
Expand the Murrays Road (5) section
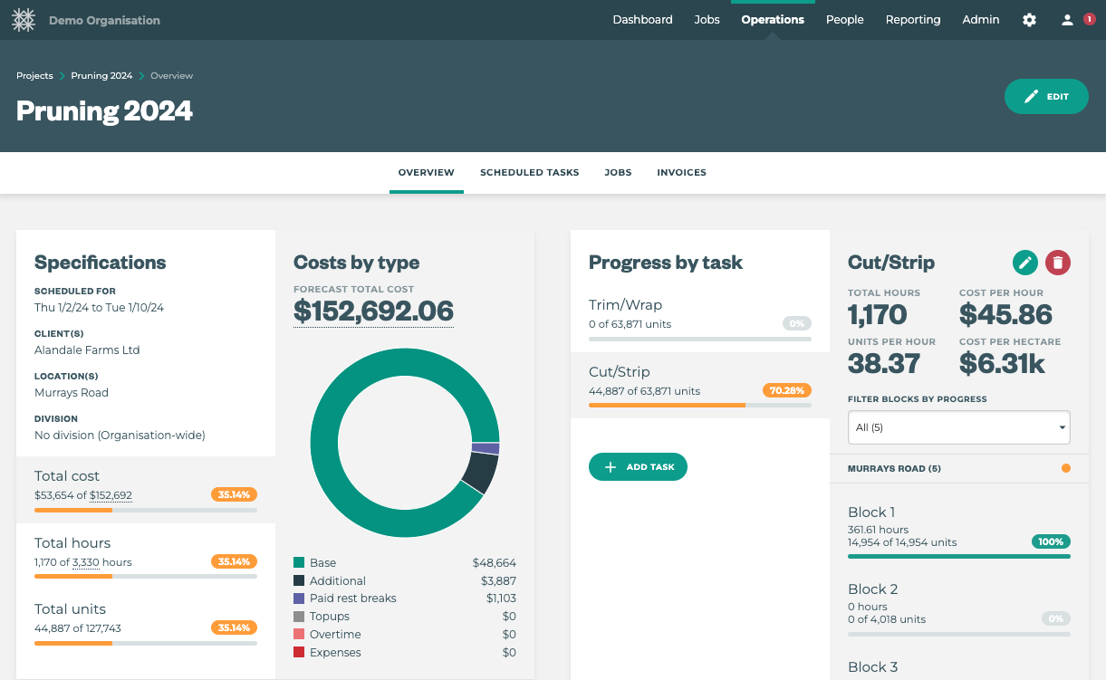point(894,469)
